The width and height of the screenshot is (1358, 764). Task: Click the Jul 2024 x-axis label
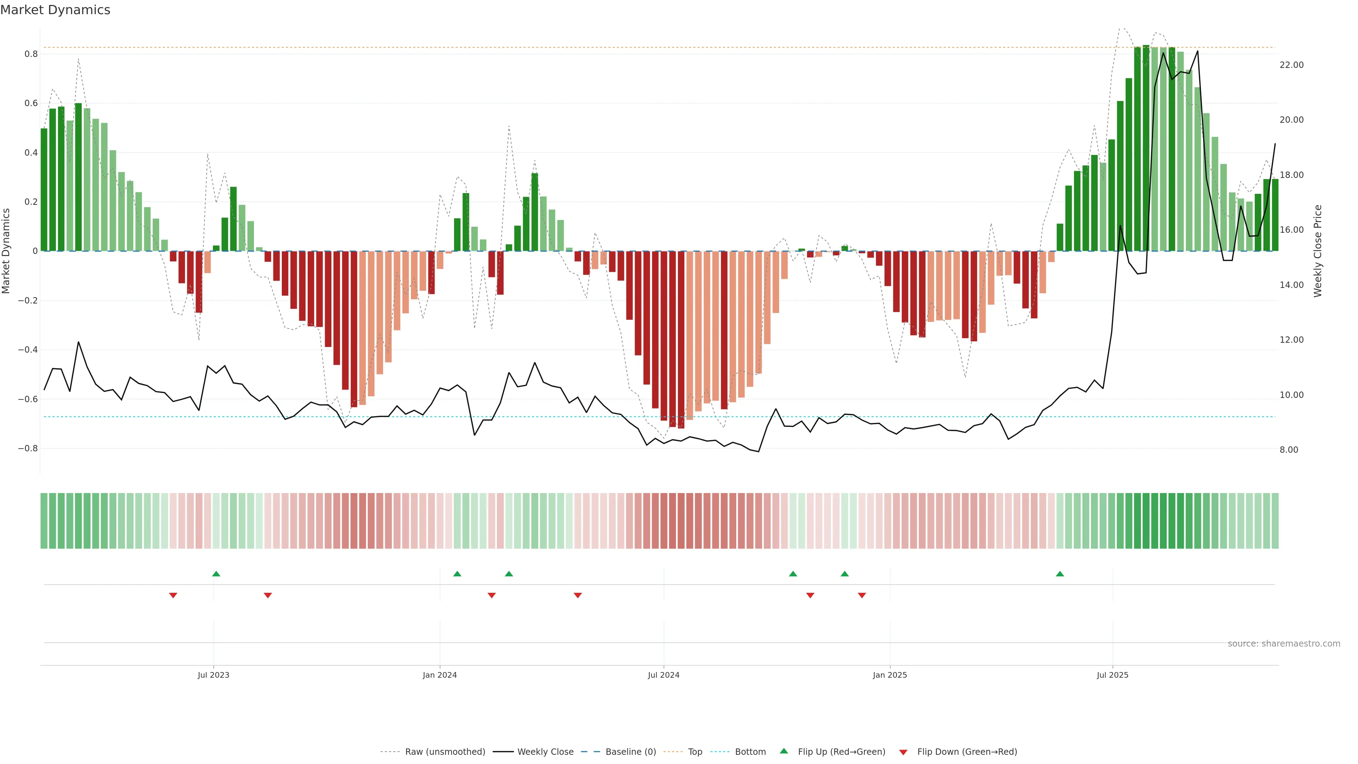[663, 675]
